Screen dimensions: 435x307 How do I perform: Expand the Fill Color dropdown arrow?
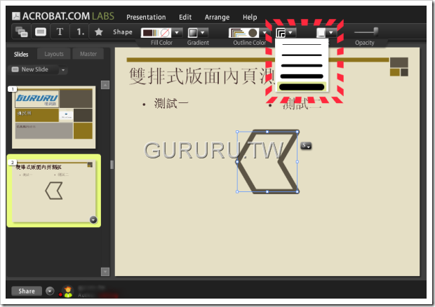(x=177, y=33)
